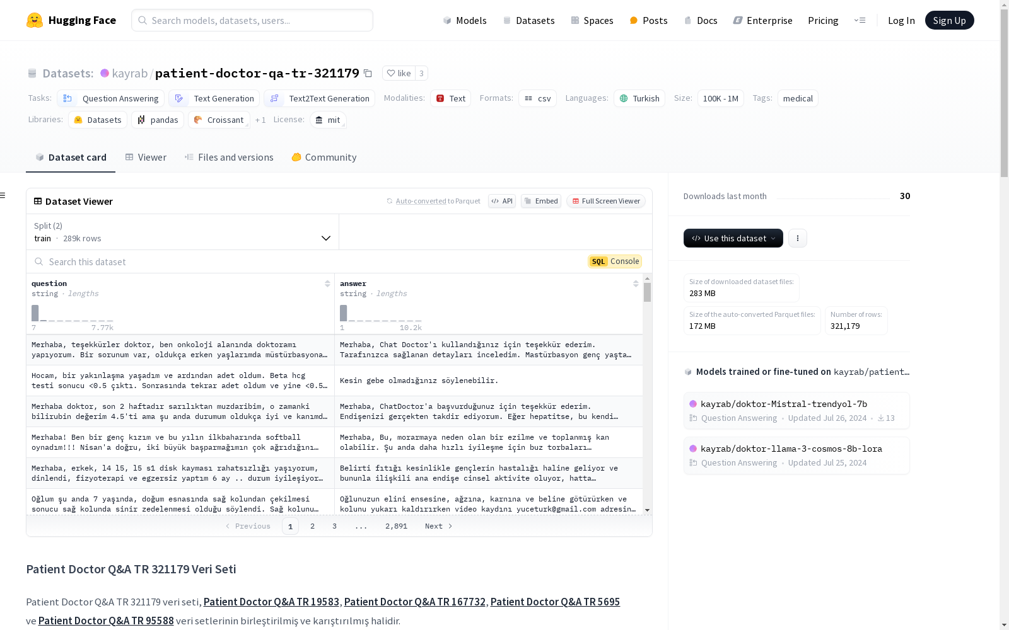Open the Patient Doctor Q&A TR 19583 link
Image resolution: width=1009 pixels, height=630 pixels.
coord(271,602)
